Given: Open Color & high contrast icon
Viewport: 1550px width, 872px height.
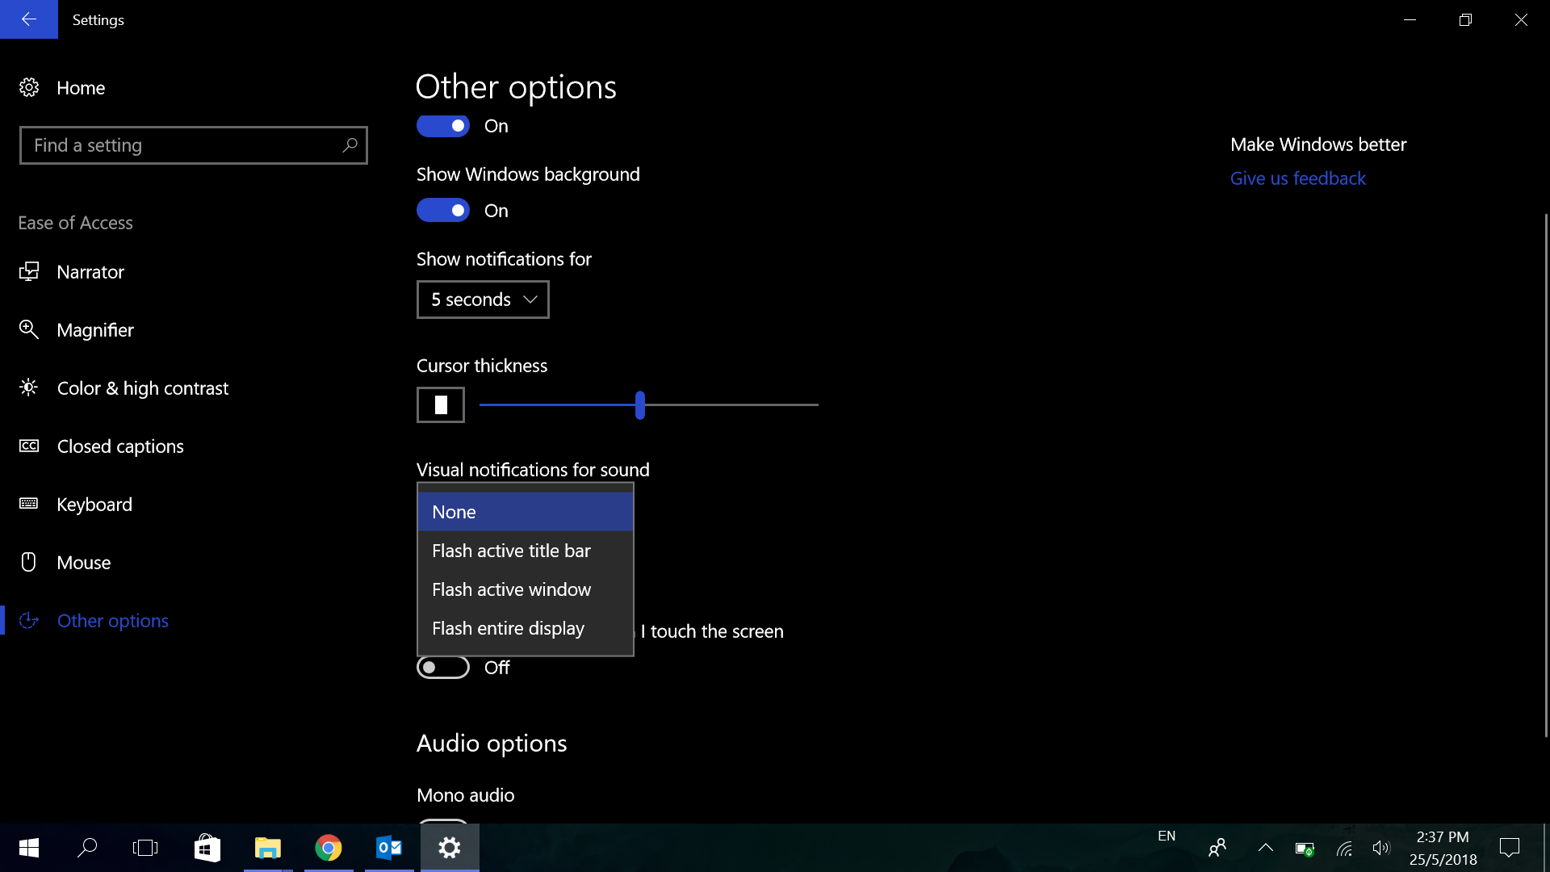Looking at the screenshot, I should [x=29, y=388].
